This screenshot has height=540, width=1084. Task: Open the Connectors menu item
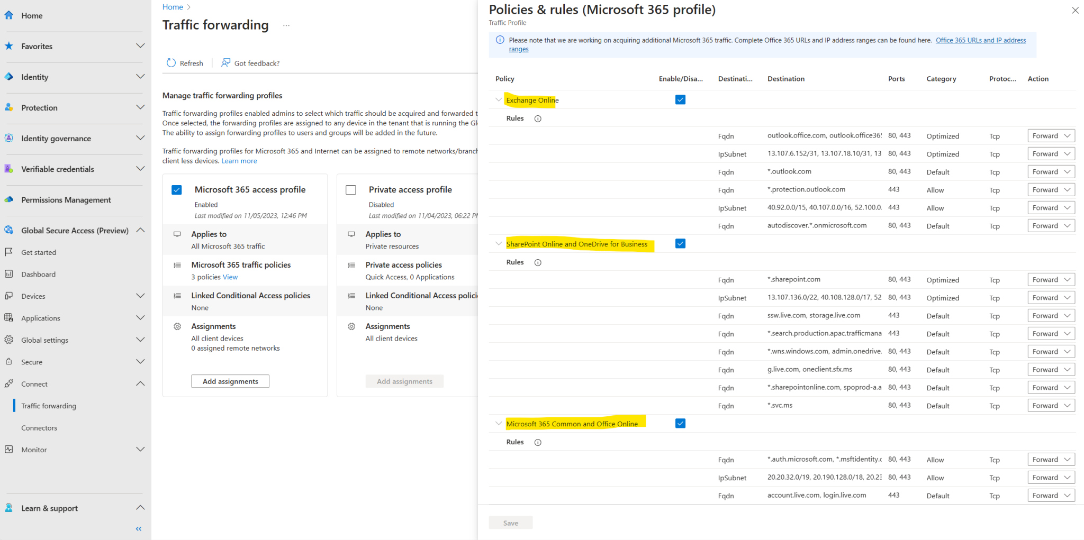pos(39,427)
